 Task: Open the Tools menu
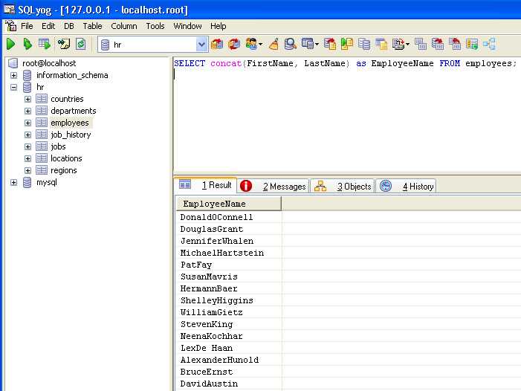coord(155,26)
